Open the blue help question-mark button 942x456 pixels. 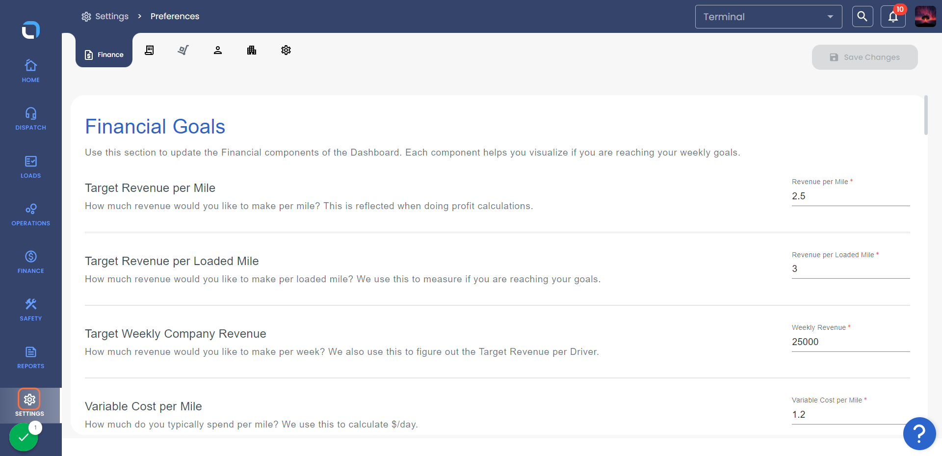pos(919,433)
